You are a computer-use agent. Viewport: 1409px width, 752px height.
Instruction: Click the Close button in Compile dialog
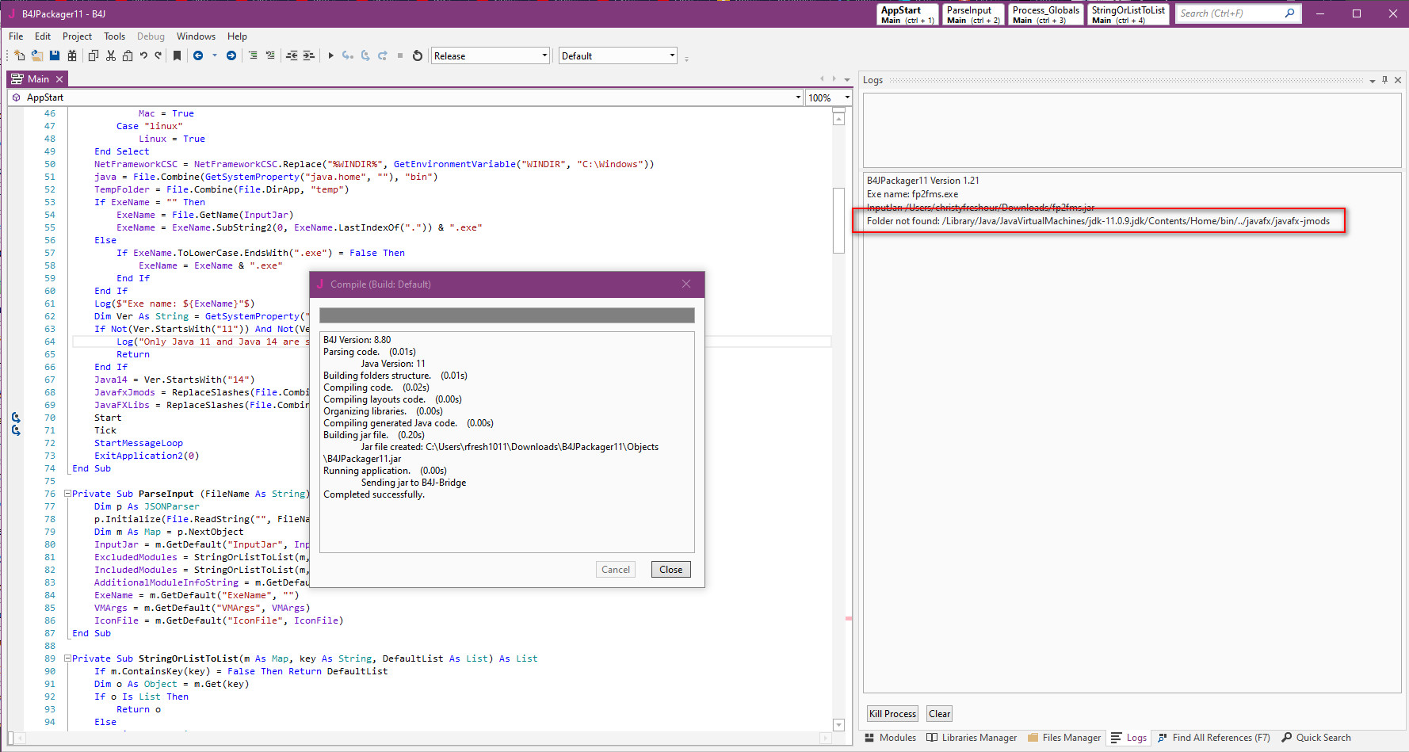pyautogui.click(x=670, y=569)
